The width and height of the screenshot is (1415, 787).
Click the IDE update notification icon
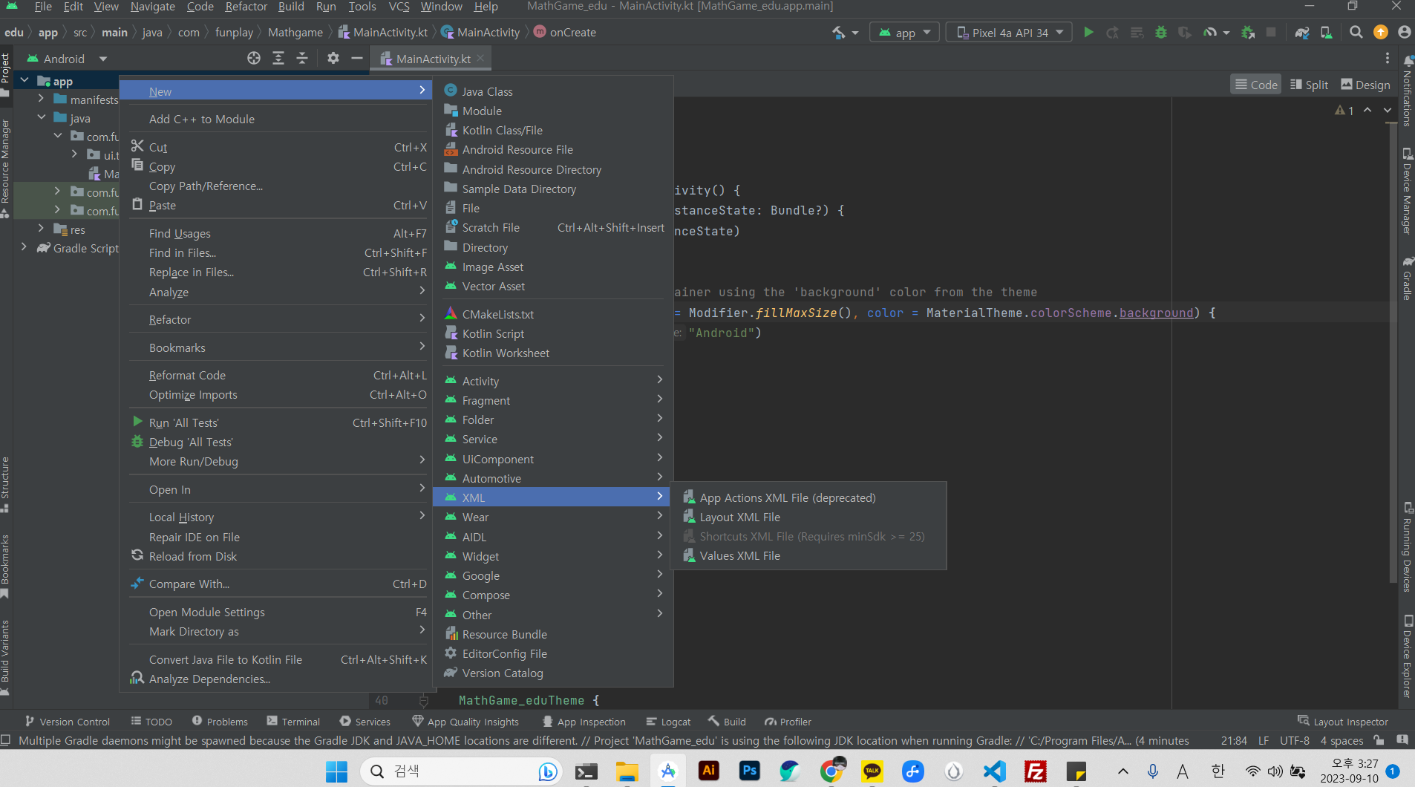point(1381,32)
